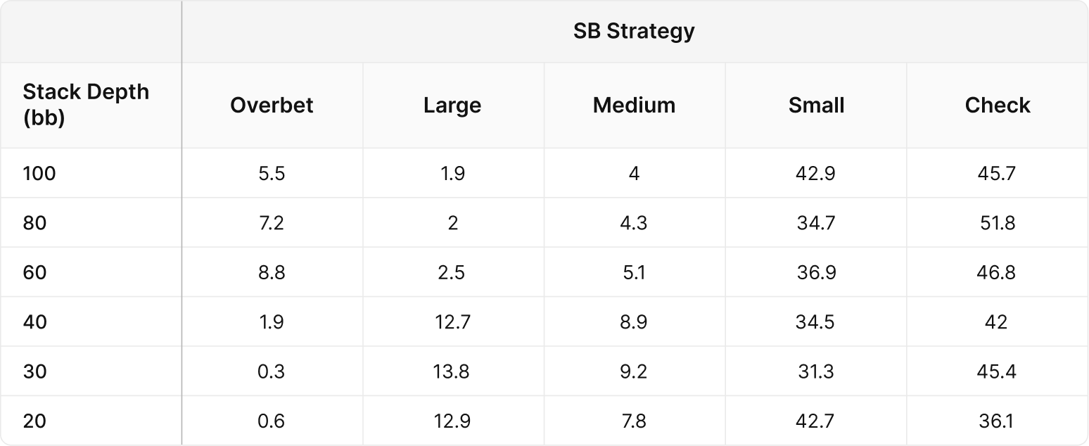Screen dimensions: 1089x446
Task: Select the 100 stack depth row label
Action: pyautogui.click(x=39, y=173)
